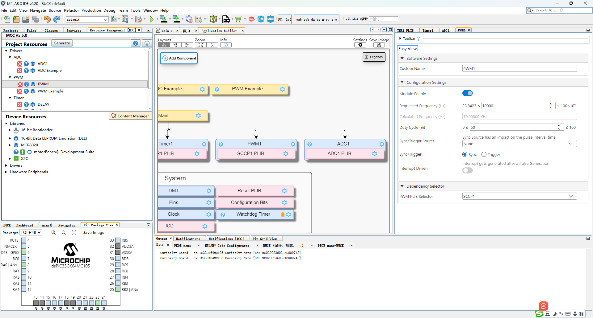Image resolution: width=593 pixels, height=318 pixels.
Task: Expand the Hardware Peripherals tree node
Action: [x=6, y=172]
